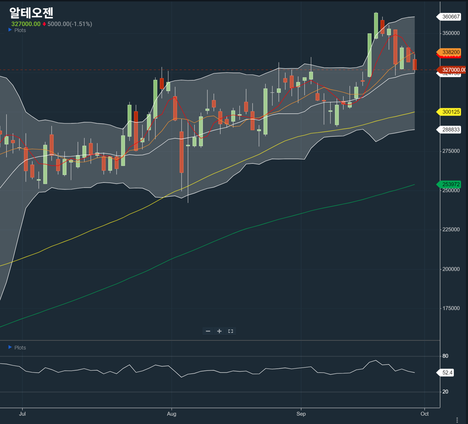The height and width of the screenshot is (424, 468).
Task: Click the 360667 upper band label
Action: pos(451,17)
